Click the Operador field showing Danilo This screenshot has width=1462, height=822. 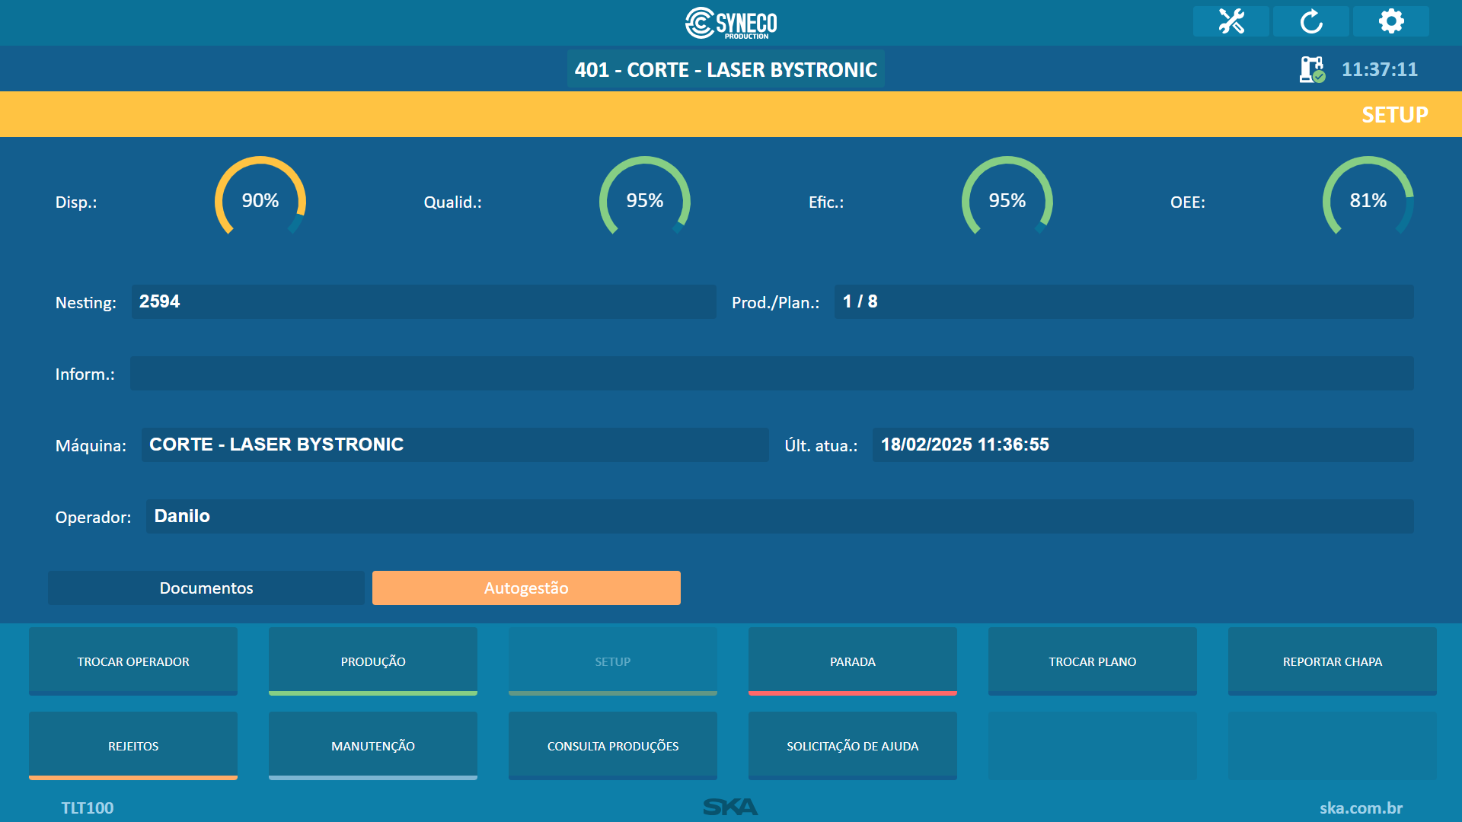point(780,516)
